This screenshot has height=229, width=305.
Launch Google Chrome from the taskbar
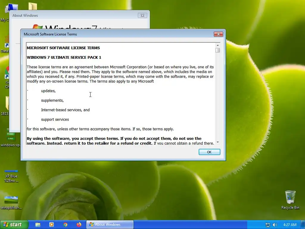point(65,225)
